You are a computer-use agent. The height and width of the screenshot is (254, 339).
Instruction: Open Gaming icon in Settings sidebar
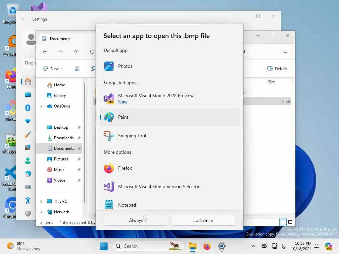coord(28,187)
